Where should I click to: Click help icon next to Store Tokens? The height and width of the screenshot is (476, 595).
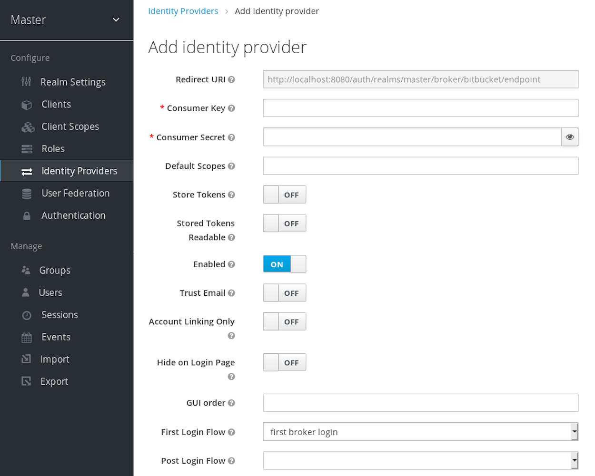click(x=231, y=194)
